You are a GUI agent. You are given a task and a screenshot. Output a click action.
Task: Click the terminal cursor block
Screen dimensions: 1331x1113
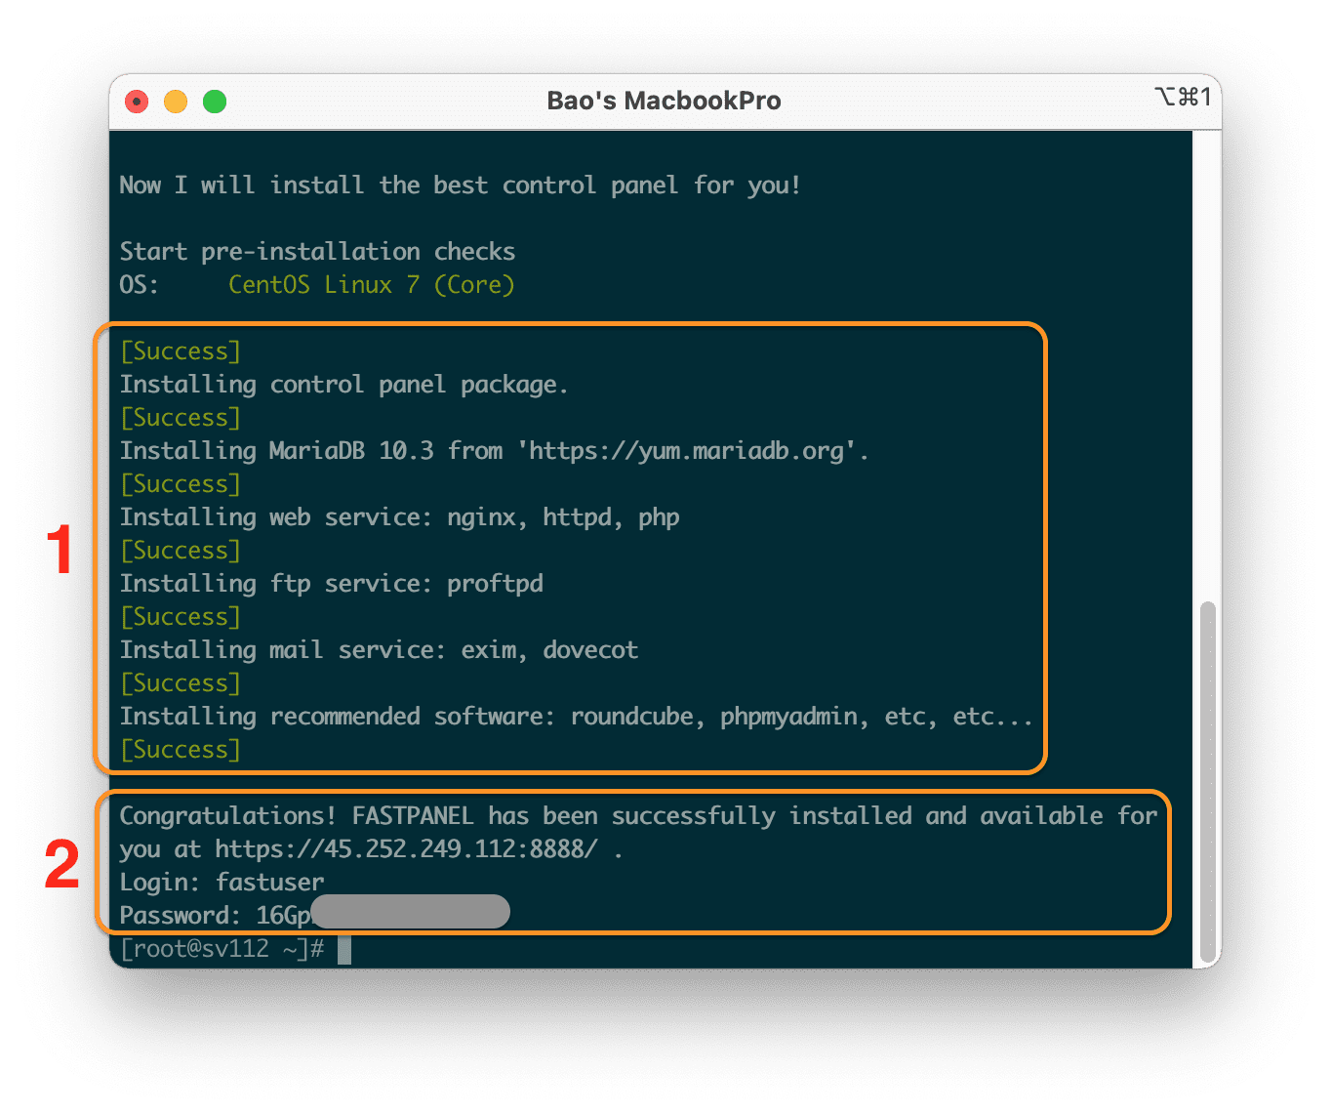tap(346, 949)
